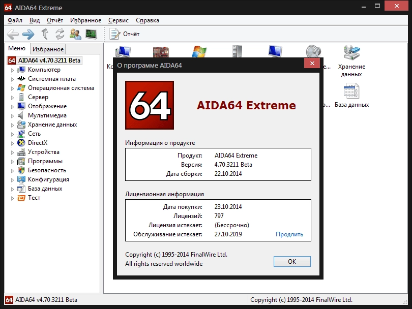
Task: Click the license count 797
Action: pos(219,216)
